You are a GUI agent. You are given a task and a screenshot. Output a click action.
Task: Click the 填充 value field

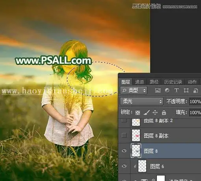pos(195,113)
